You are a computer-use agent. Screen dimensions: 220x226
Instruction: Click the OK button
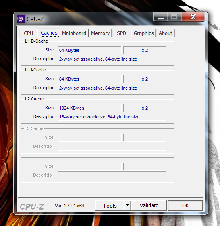(x=185, y=206)
